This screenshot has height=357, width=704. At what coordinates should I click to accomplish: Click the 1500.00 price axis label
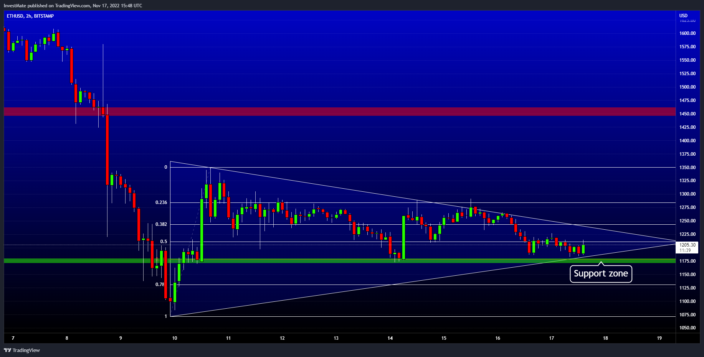coord(687,87)
